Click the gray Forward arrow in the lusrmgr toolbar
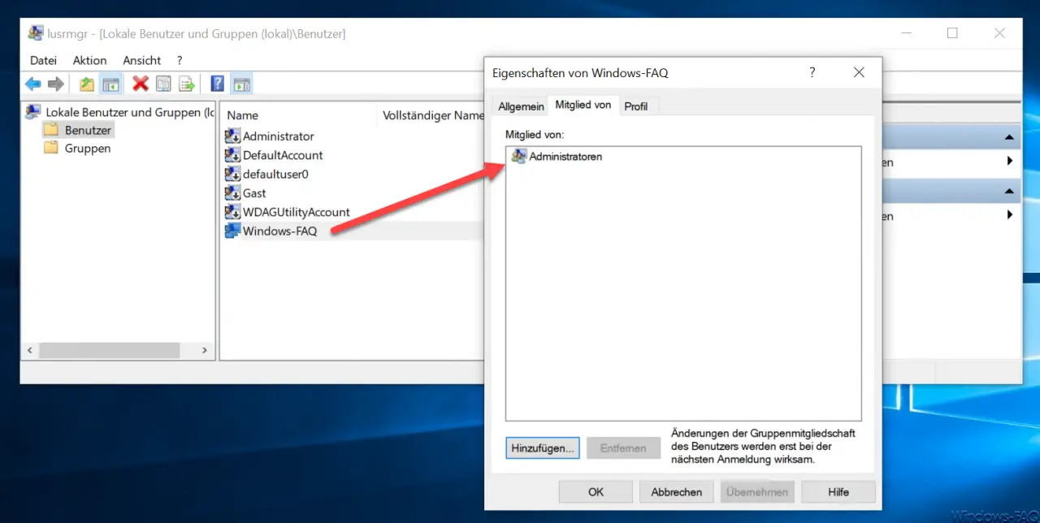 pyautogui.click(x=55, y=84)
